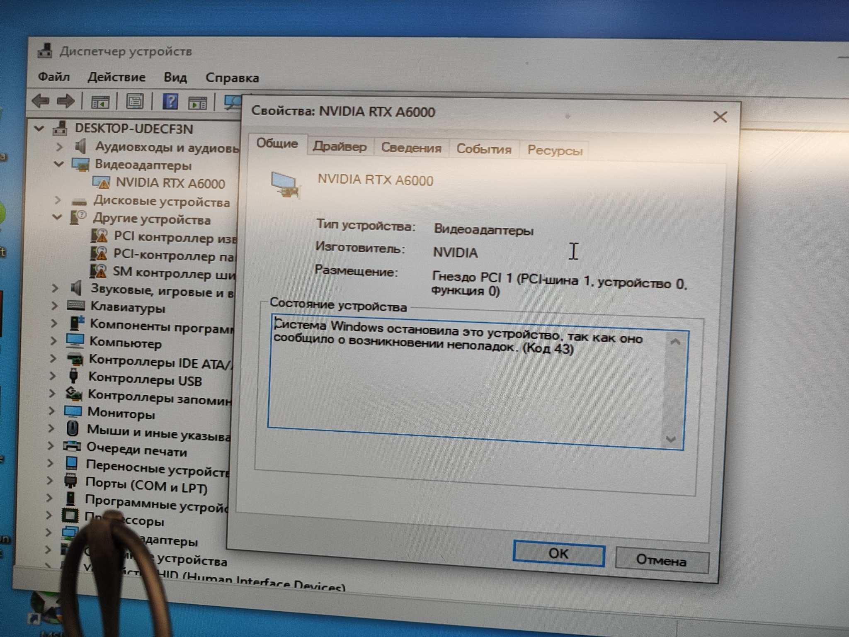849x637 pixels.
Task: Click the show/hide console tree toolbar icon
Action: point(100,102)
